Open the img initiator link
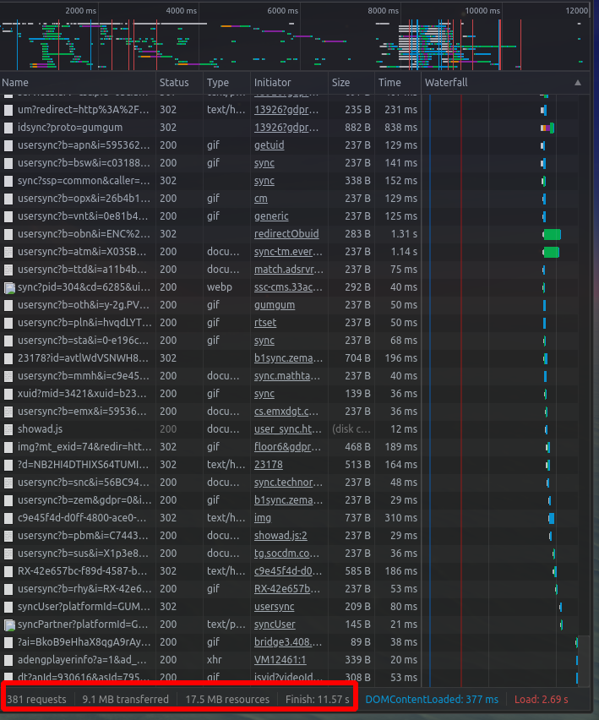599x720 pixels. pyautogui.click(x=263, y=518)
